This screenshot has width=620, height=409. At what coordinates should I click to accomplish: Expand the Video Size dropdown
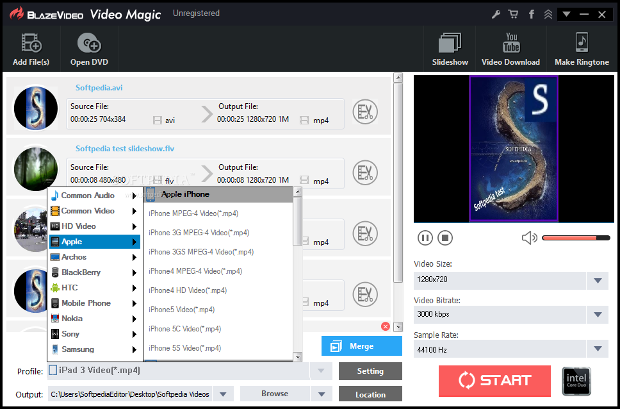pyautogui.click(x=598, y=281)
